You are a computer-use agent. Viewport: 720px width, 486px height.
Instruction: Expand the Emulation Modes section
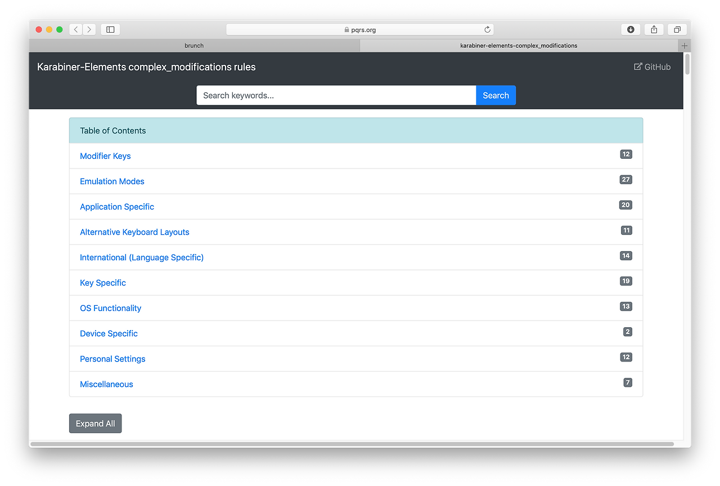[112, 181]
